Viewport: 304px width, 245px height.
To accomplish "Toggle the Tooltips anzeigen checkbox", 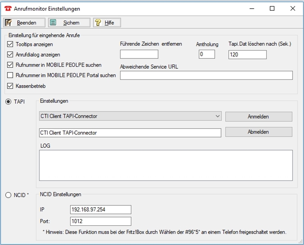I will (10, 44).
